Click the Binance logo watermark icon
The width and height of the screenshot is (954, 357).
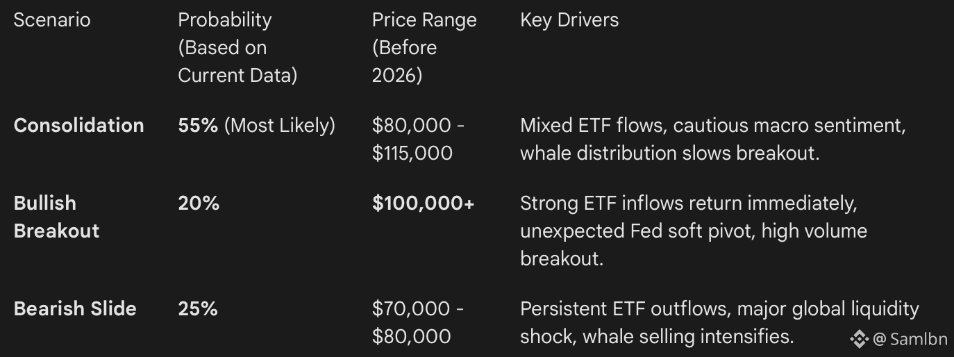pos(860,338)
